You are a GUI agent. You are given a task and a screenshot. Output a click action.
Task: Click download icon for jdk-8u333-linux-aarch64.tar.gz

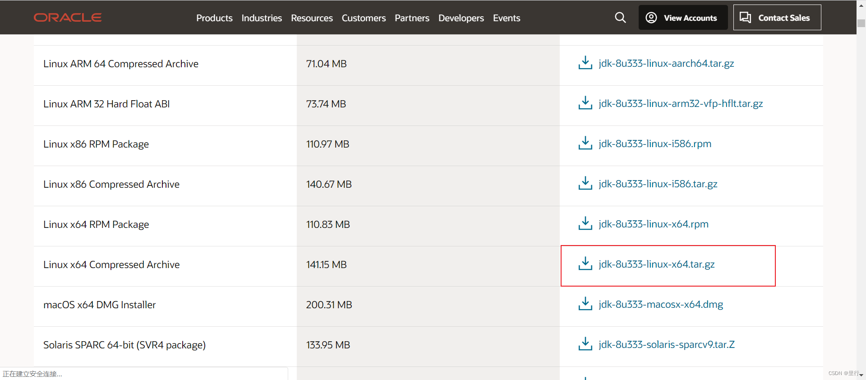(x=585, y=63)
